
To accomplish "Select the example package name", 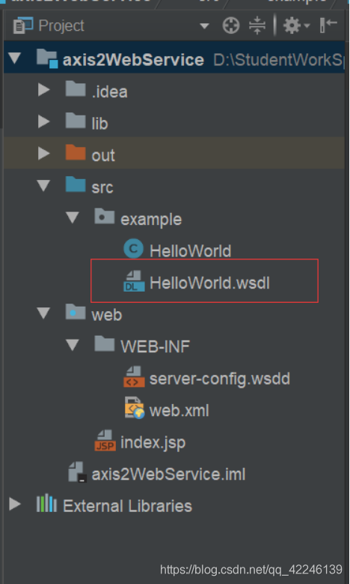I will point(151,220).
